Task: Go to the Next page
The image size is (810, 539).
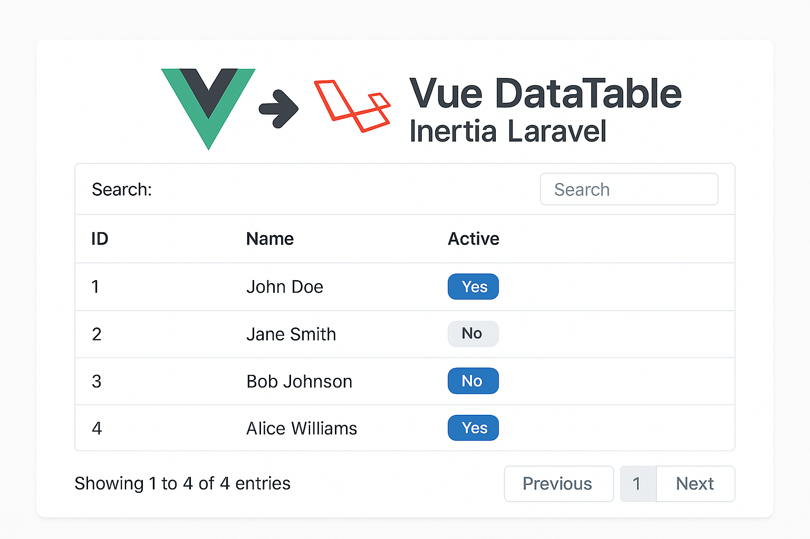Action: (x=695, y=484)
